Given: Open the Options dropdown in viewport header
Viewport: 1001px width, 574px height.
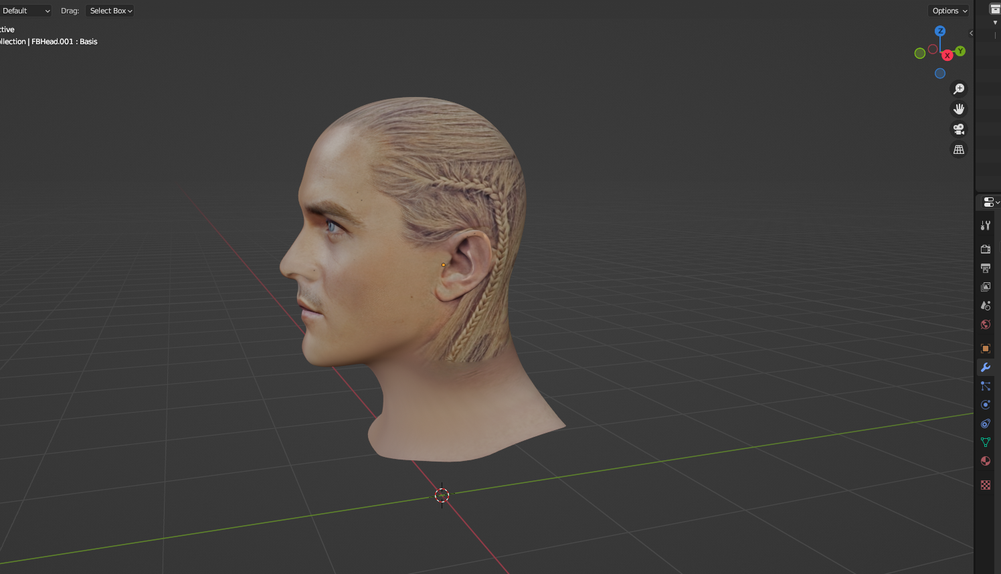Looking at the screenshot, I should coord(949,11).
